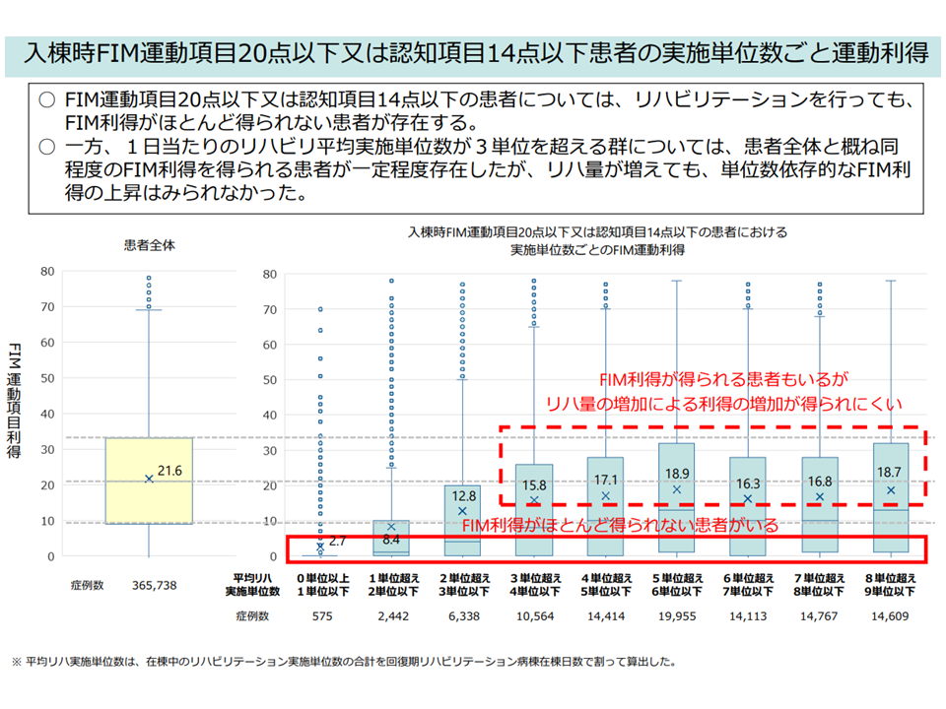Select the 18.9 mean value label
This screenshot has height=709, width=946.
(678, 474)
